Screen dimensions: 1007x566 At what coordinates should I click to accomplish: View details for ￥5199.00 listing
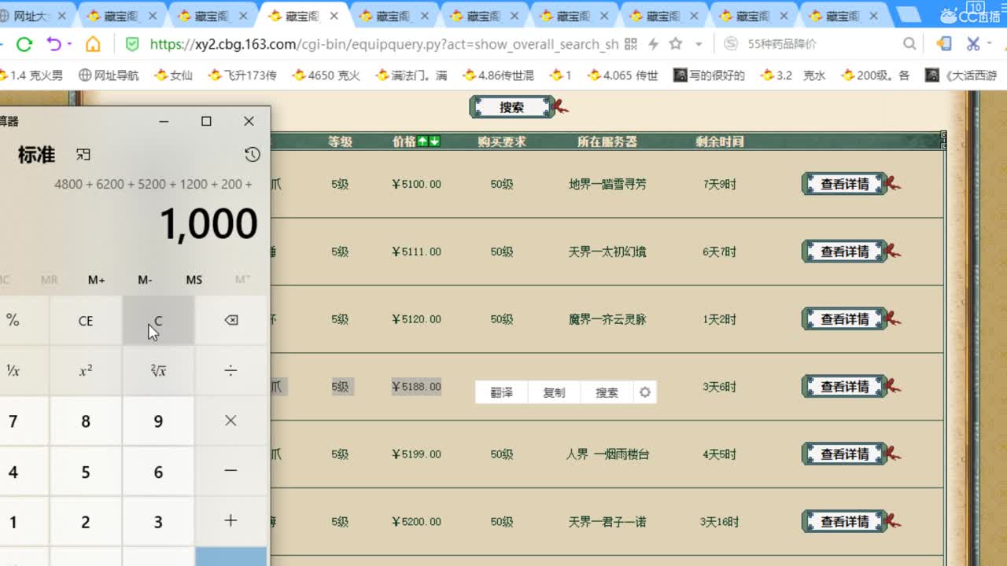[845, 454]
